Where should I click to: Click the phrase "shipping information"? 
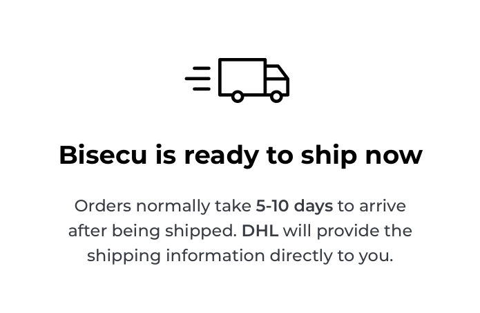(x=175, y=256)
